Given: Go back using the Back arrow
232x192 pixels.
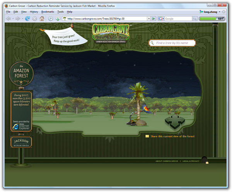Looking at the screenshot, I should coord(9,19).
